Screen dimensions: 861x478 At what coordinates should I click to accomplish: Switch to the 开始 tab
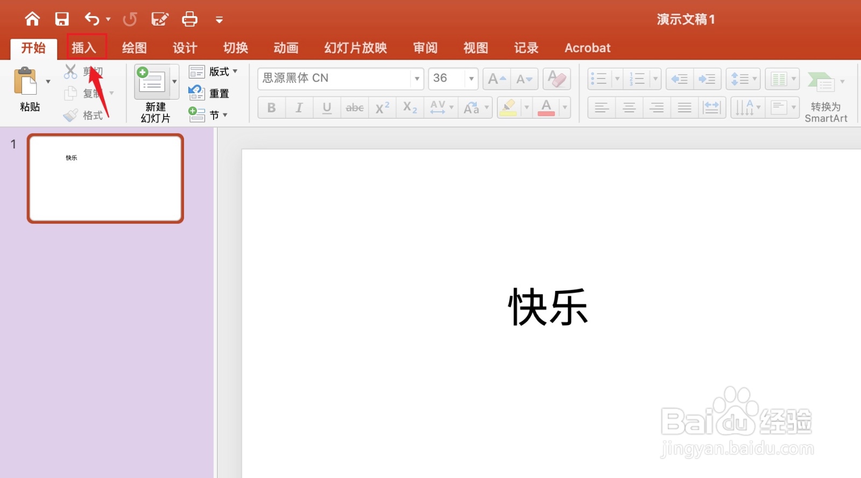coord(33,48)
